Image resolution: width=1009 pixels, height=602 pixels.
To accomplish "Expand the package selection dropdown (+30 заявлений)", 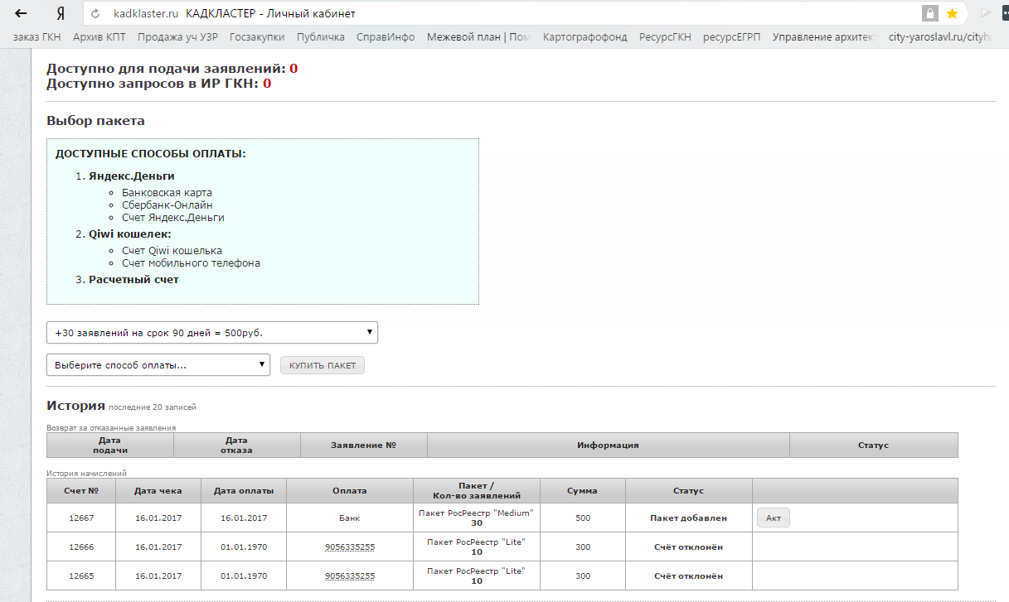I will click(212, 332).
